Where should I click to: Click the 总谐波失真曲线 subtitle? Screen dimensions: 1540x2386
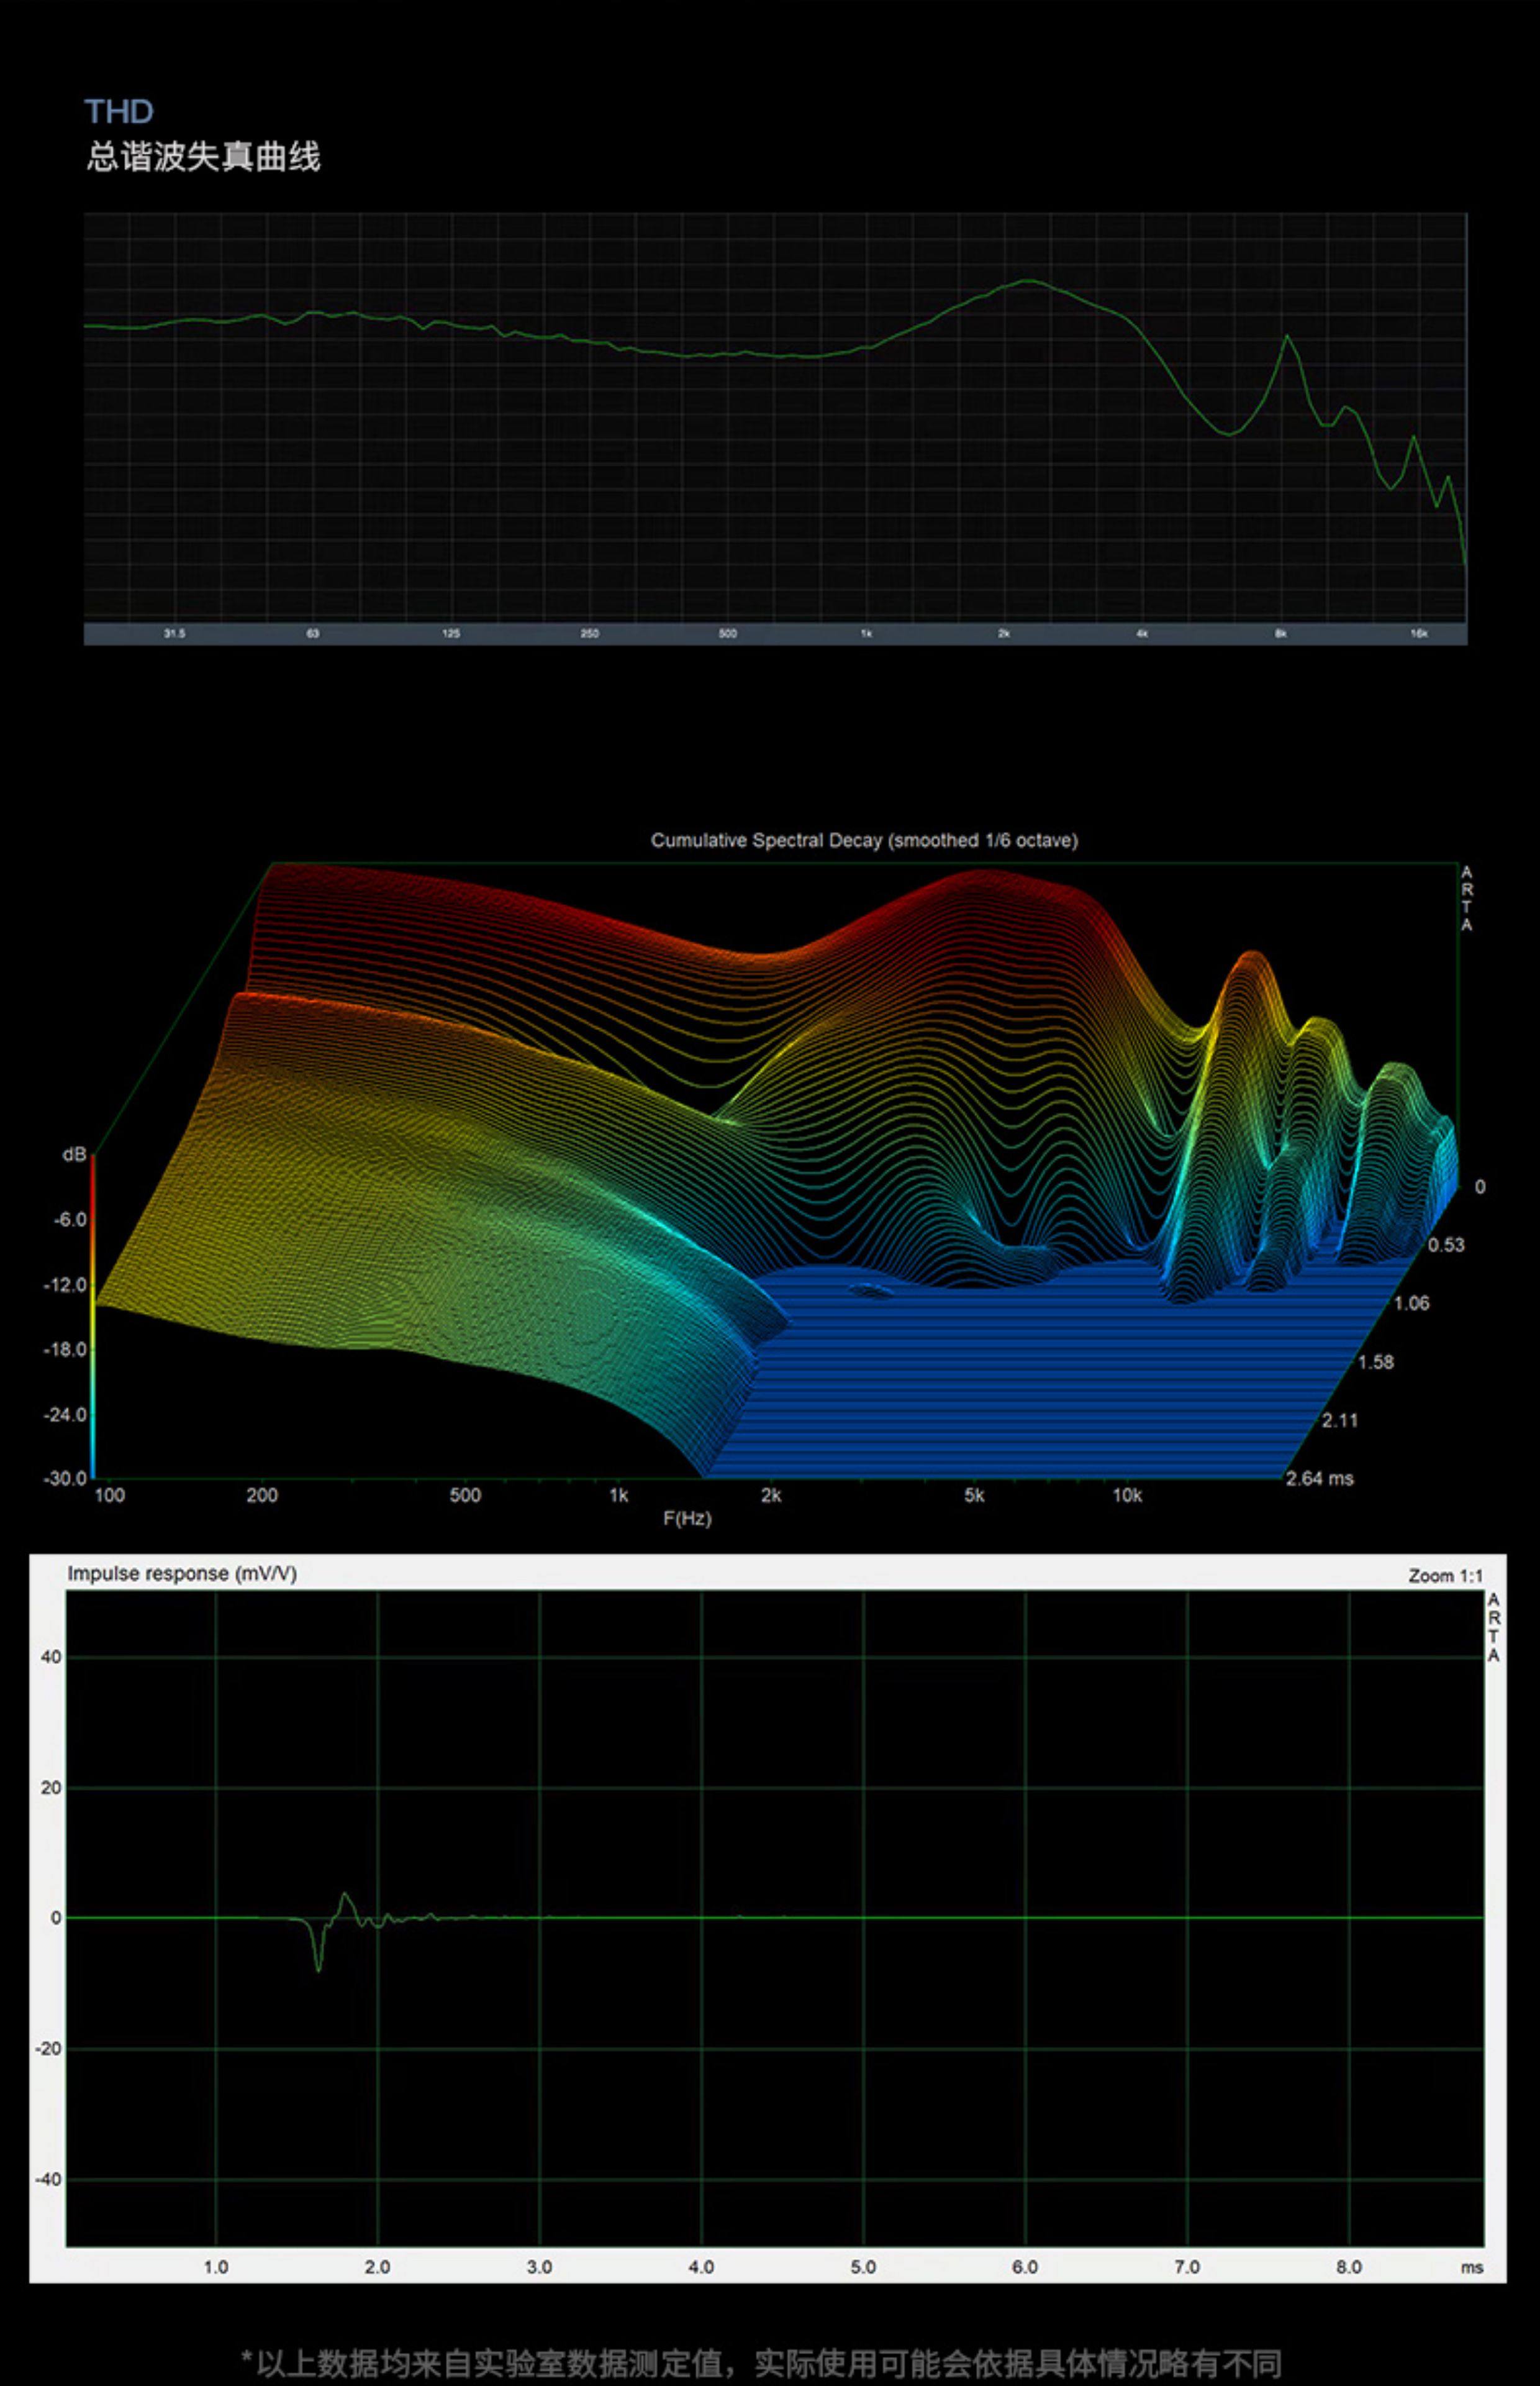203,157
